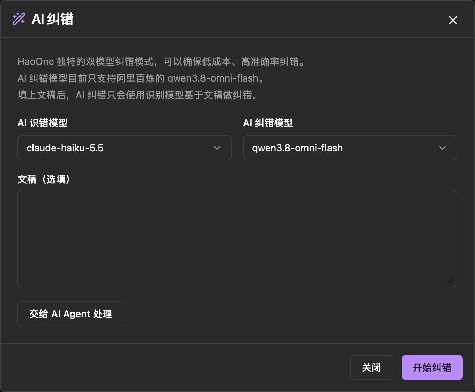Click the 关闭 button
The width and height of the screenshot is (475, 392).
tap(372, 368)
